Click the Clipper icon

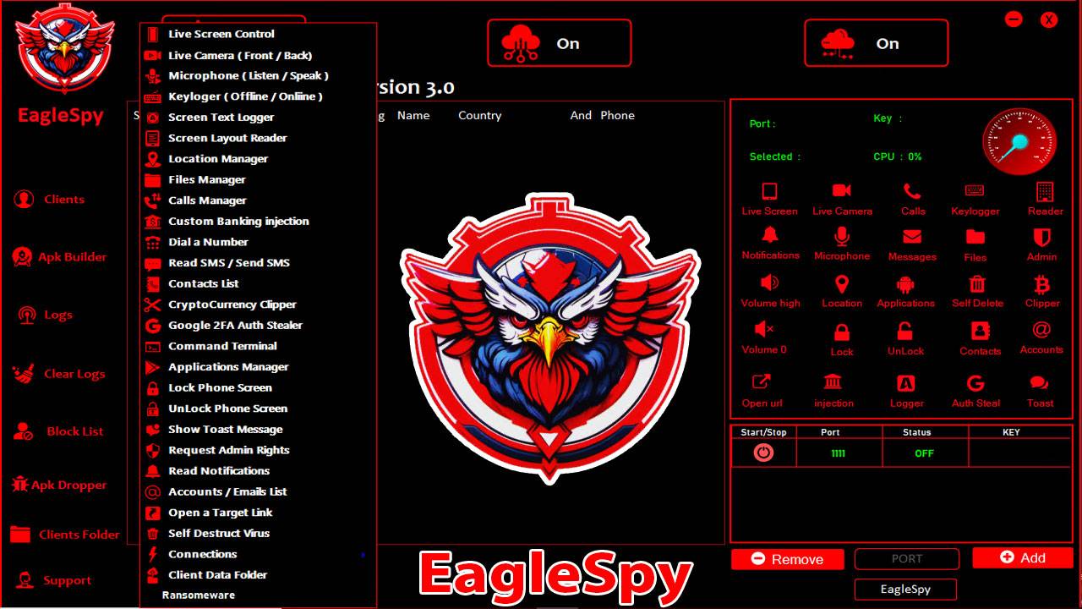[x=1041, y=288]
